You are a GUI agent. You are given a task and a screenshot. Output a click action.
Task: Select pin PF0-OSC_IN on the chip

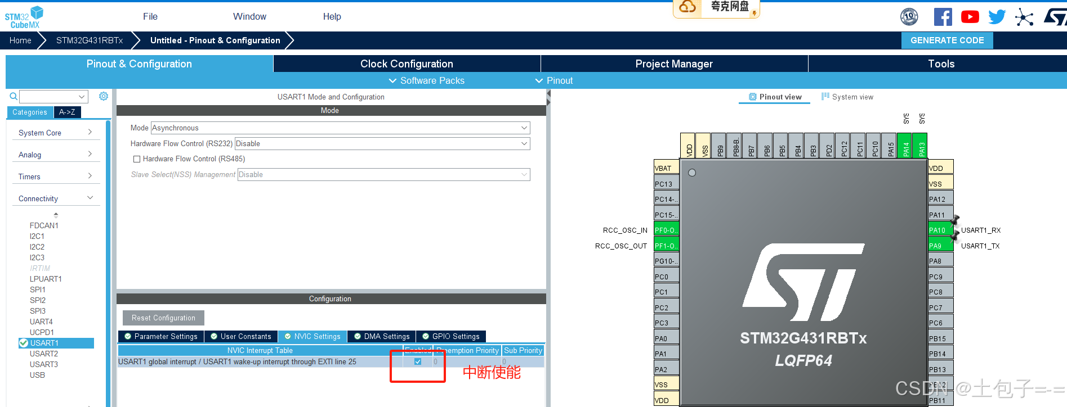[x=667, y=230]
